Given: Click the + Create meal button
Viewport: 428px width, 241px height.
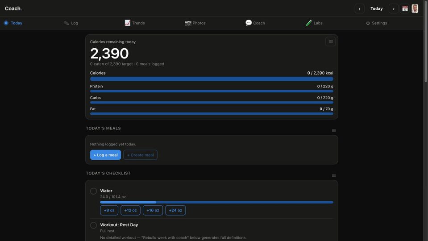Looking at the screenshot, I should click(140, 155).
